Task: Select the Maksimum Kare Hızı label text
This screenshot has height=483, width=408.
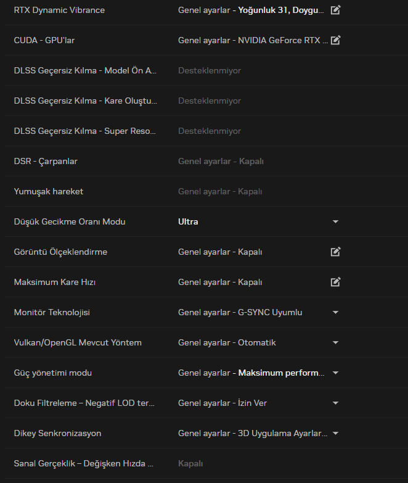Action: [54, 282]
